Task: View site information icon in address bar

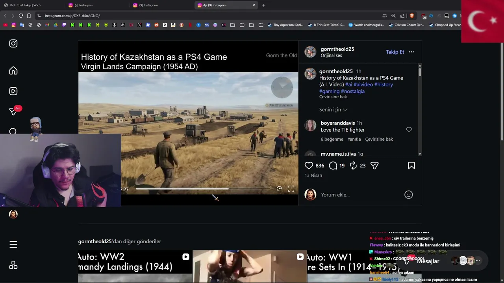Action: pos(39,16)
